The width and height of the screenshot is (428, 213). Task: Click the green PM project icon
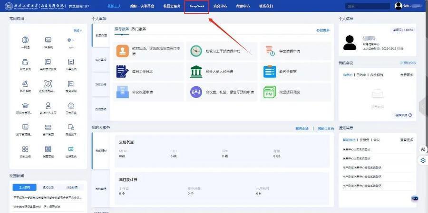click(x=270, y=92)
